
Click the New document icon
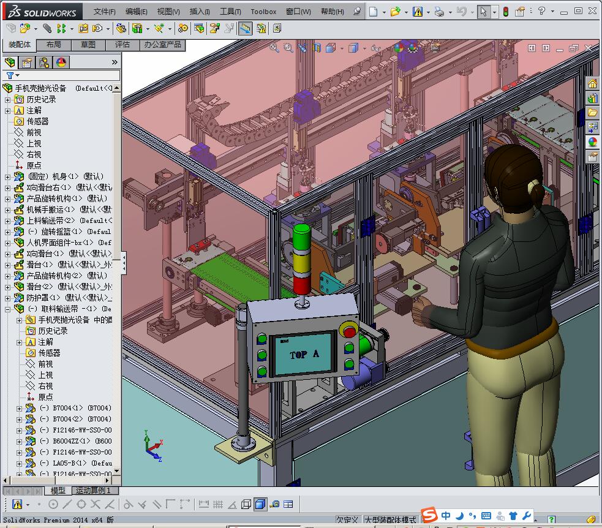(x=373, y=12)
